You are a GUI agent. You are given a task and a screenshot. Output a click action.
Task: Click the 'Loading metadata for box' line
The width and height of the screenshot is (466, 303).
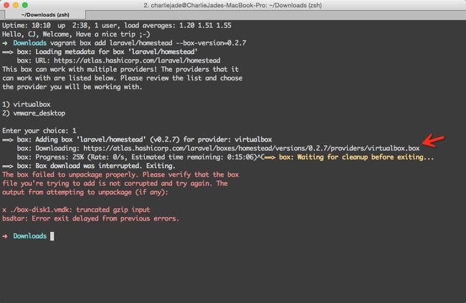coord(100,52)
